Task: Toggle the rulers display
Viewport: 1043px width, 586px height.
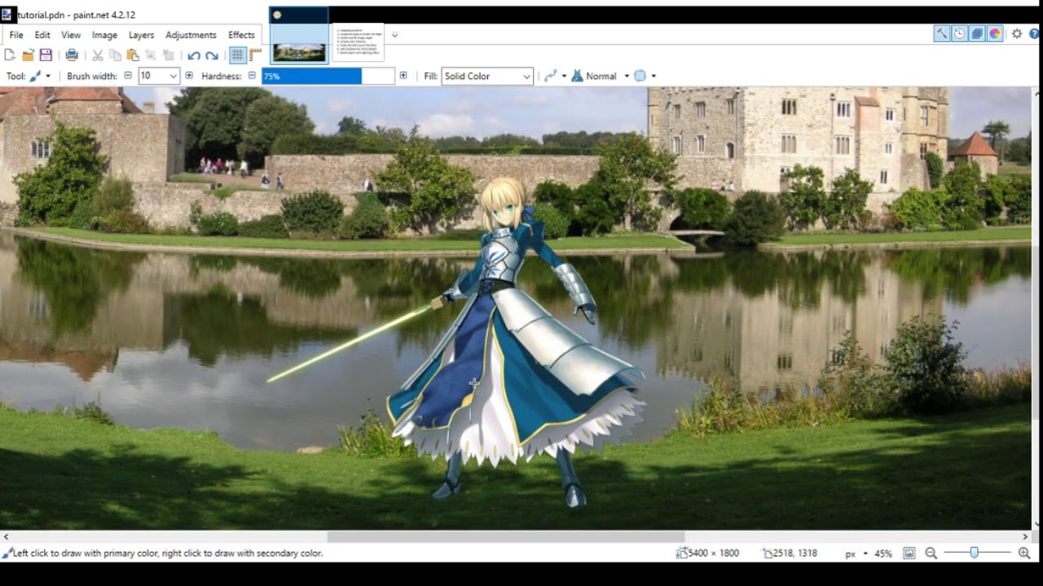Action: click(255, 55)
